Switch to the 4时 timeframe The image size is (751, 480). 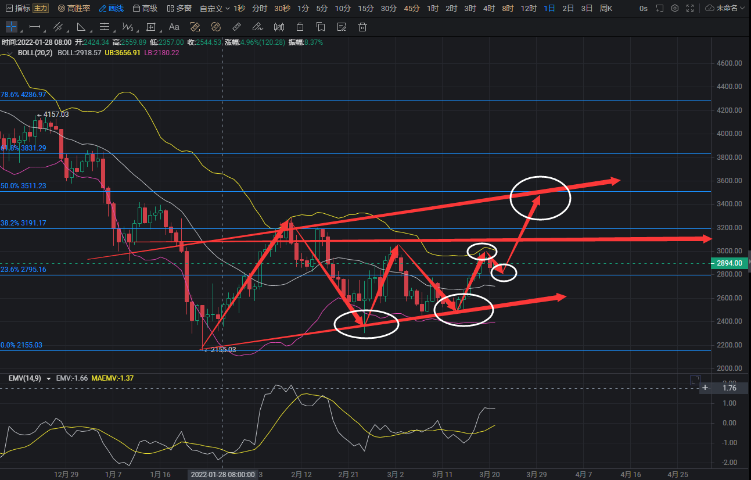(489, 9)
